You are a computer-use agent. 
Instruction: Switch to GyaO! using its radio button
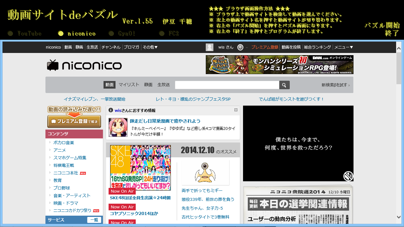[111, 33]
